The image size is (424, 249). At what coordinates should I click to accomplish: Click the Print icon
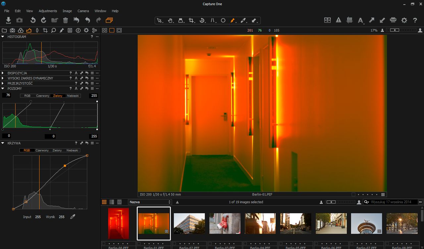pyautogui.click(x=393, y=20)
